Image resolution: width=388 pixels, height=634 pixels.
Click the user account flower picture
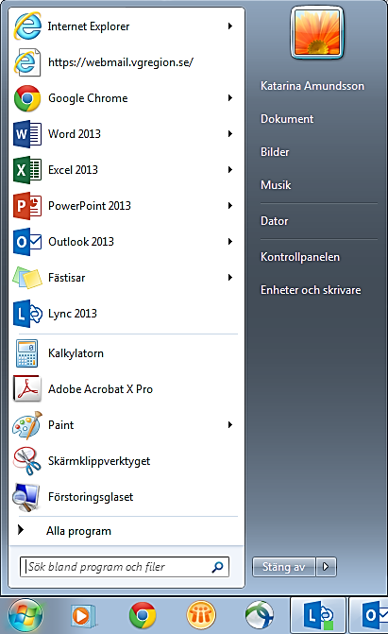(x=317, y=33)
